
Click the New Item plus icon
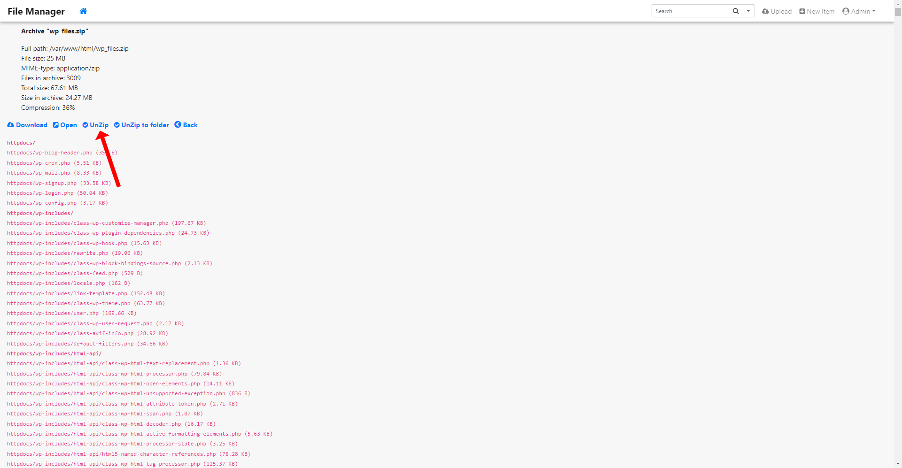tap(802, 11)
